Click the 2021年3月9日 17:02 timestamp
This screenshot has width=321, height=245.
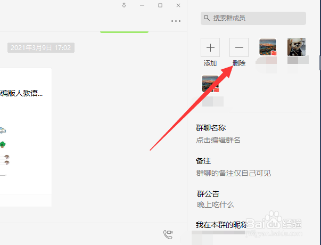[41, 48]
